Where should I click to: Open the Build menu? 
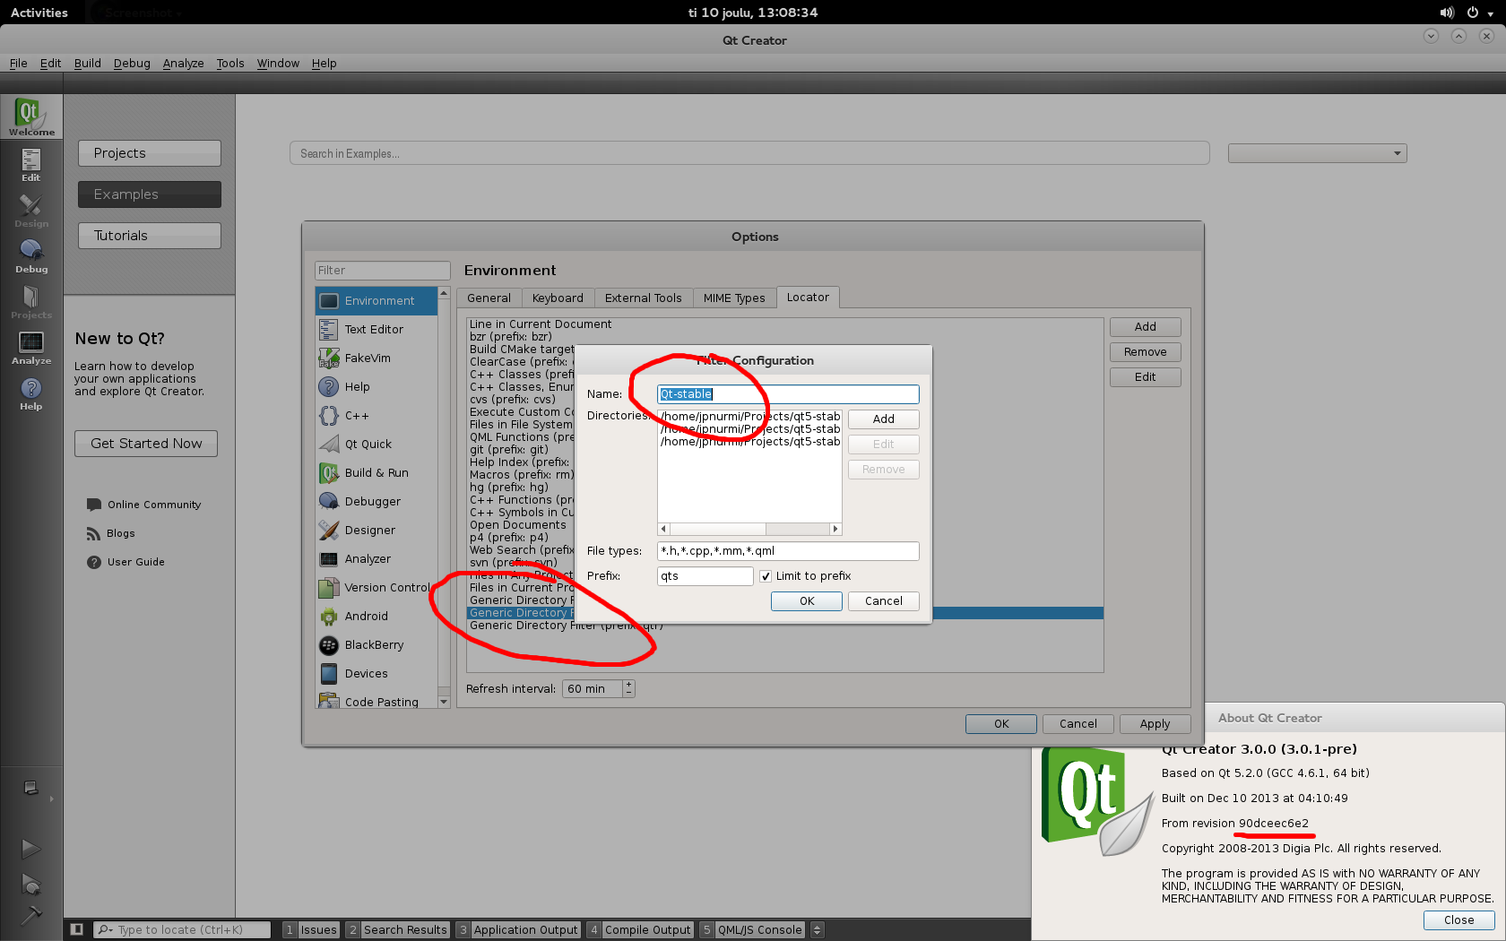coord(87,64)
